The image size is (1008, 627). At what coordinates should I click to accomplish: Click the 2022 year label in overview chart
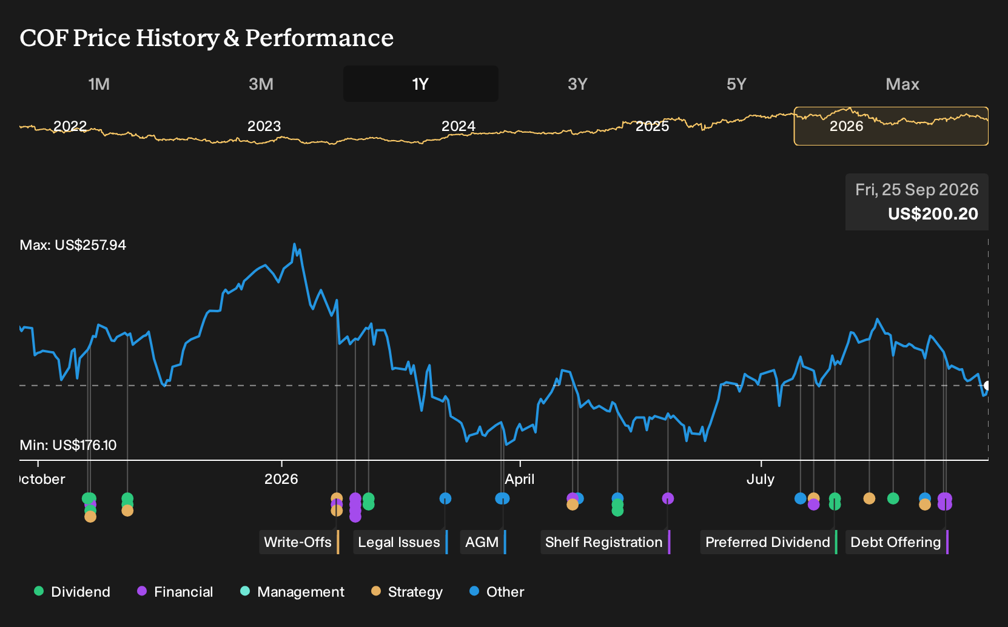(x=70, y=126)
